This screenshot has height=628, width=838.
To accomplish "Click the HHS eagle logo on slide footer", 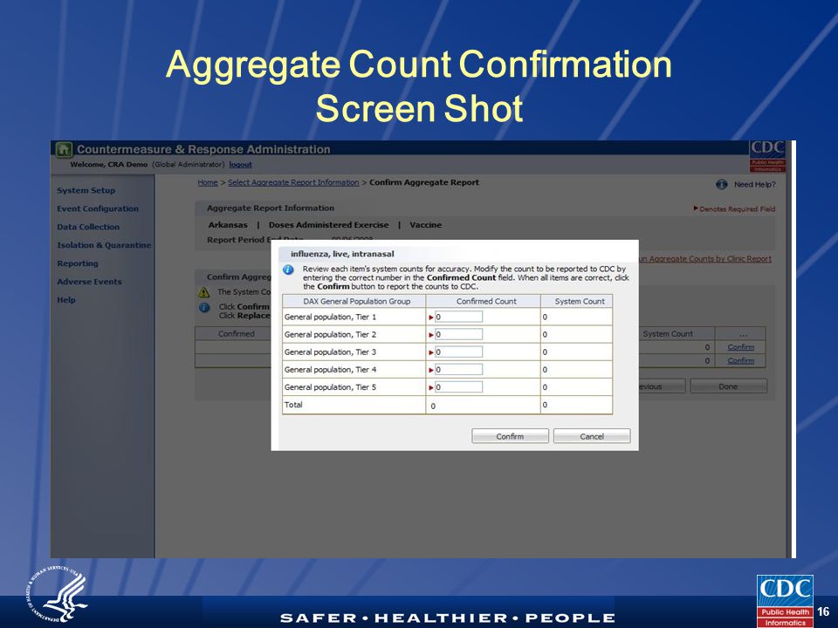I will click(x=57, y=593).
